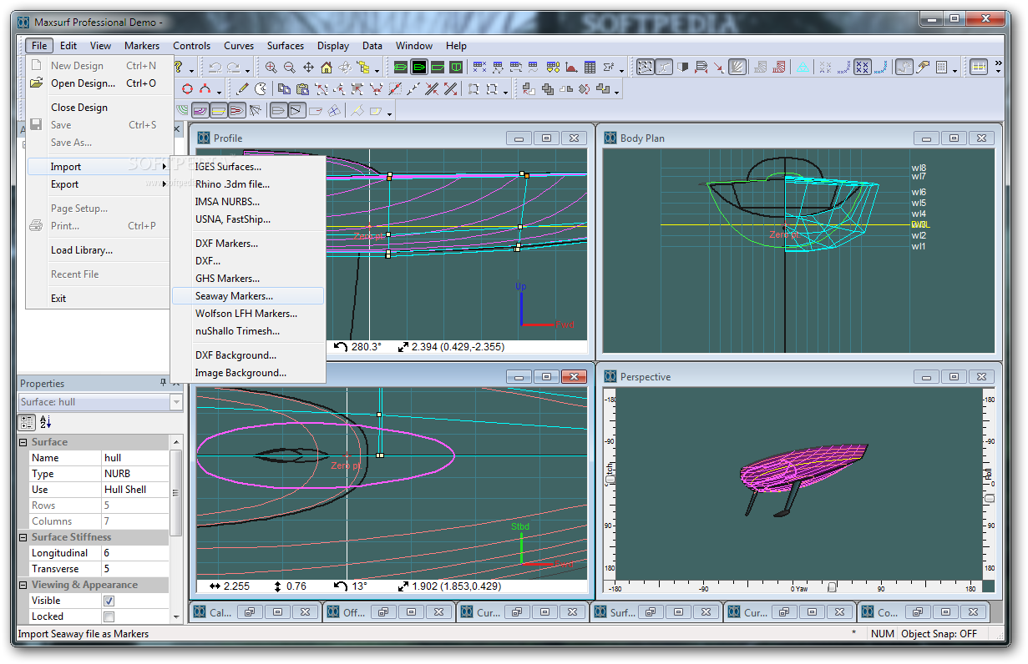Click the alphabetical sort icon in Properties
Viewport: 1028px width, 664px height.
click(46, 422)
